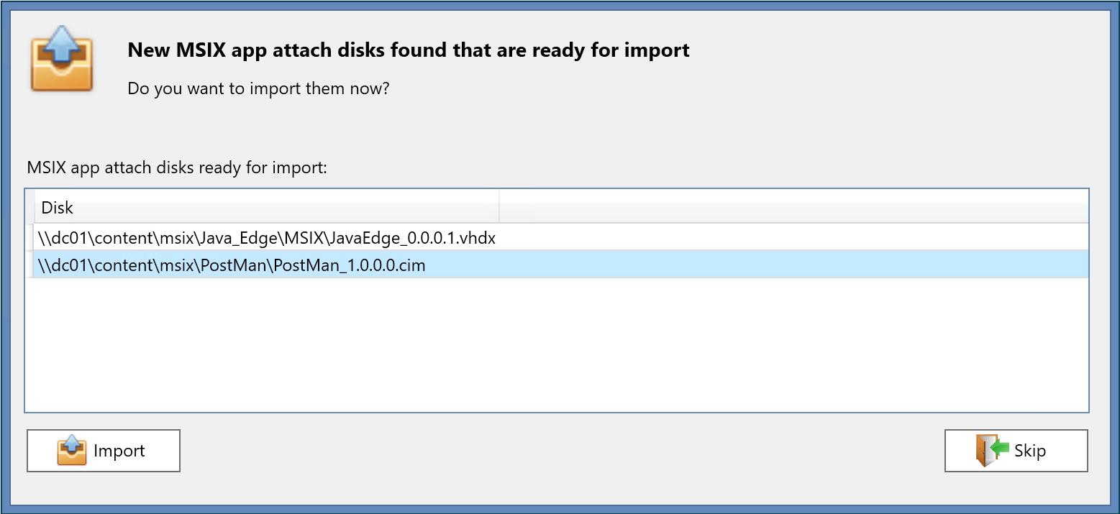Select the JavaEdge_0.0.0.1.vhdx disk row
Image resolution: width=1120 pixels, height=514 pixels.
266,237
